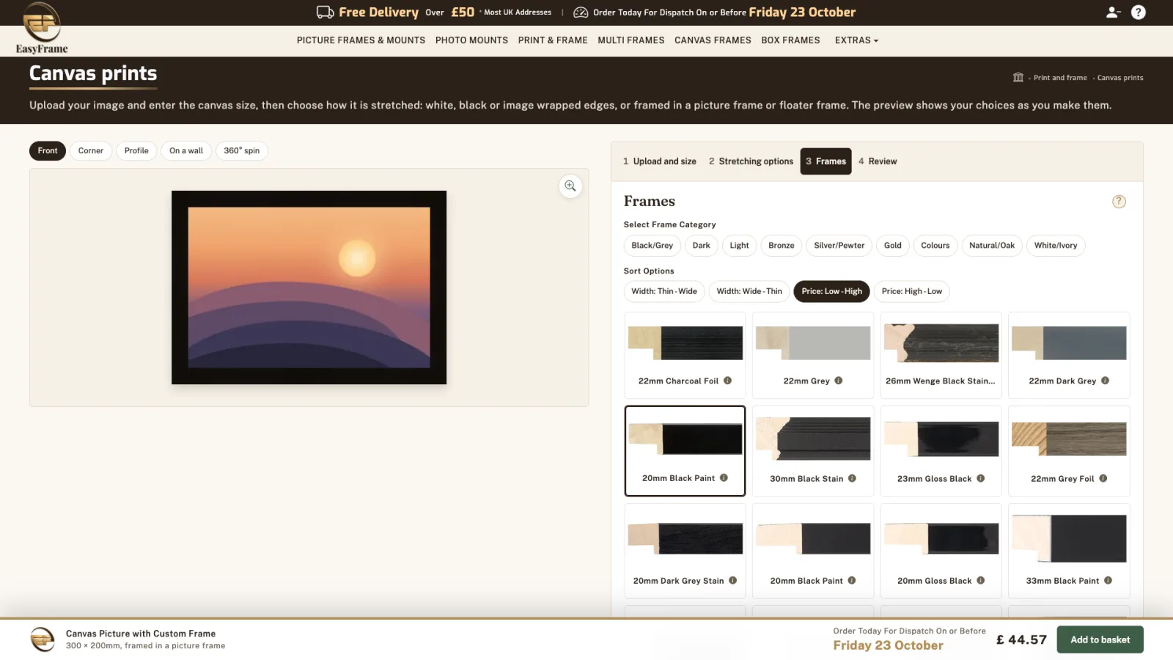Image resolution: width=1173 pixels, height=660 pixels.
Task: Sort frames by Width: Thin-Wide
Action: (664, 291)
